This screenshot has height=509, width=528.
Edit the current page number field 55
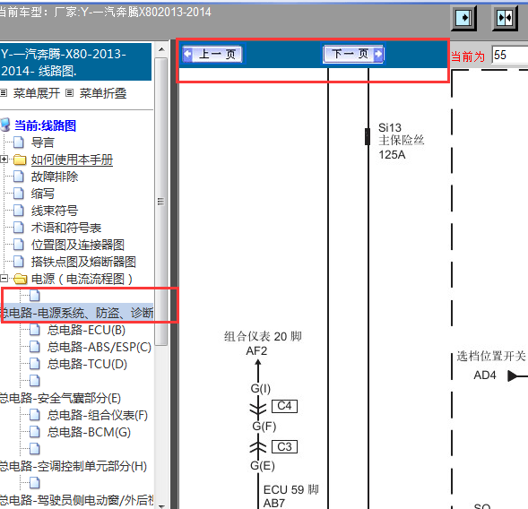click(509, 55)
